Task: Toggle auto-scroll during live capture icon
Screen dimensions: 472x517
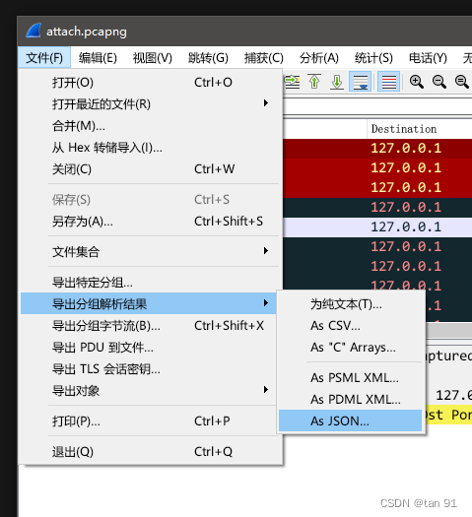Action: tap(361, 82)
